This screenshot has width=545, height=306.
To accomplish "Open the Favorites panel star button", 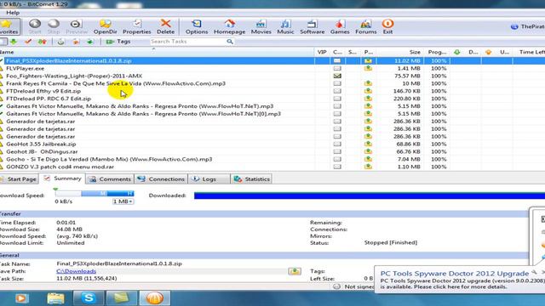I will 9,26.
